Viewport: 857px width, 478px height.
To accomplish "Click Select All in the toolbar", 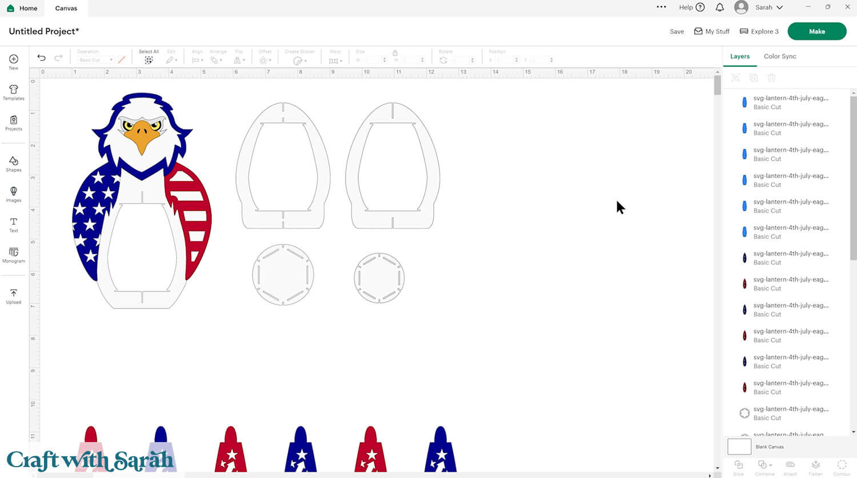I will click(149, 56).
